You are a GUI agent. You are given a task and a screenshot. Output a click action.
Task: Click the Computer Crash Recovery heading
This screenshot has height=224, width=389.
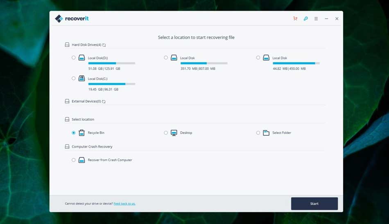click(92, 146)
